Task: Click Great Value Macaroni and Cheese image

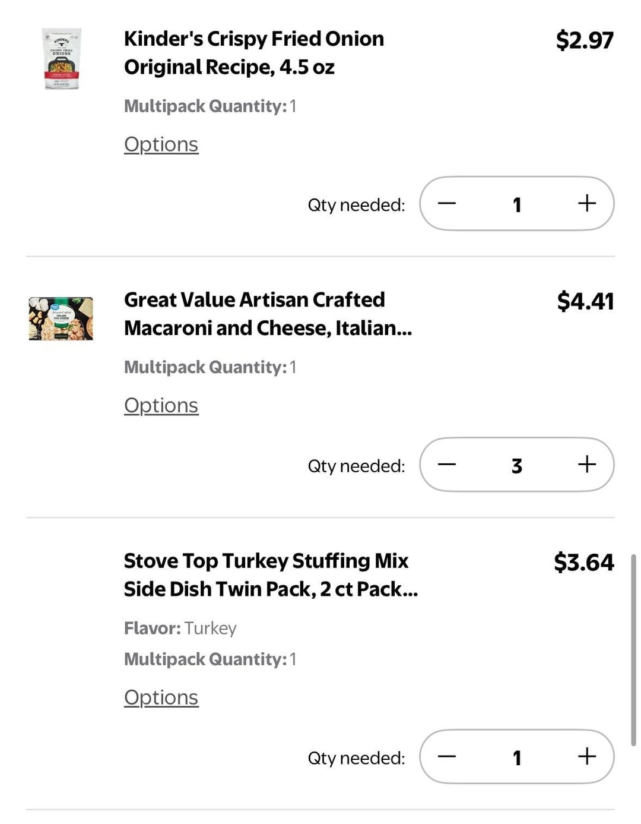Action: point(61,318)
